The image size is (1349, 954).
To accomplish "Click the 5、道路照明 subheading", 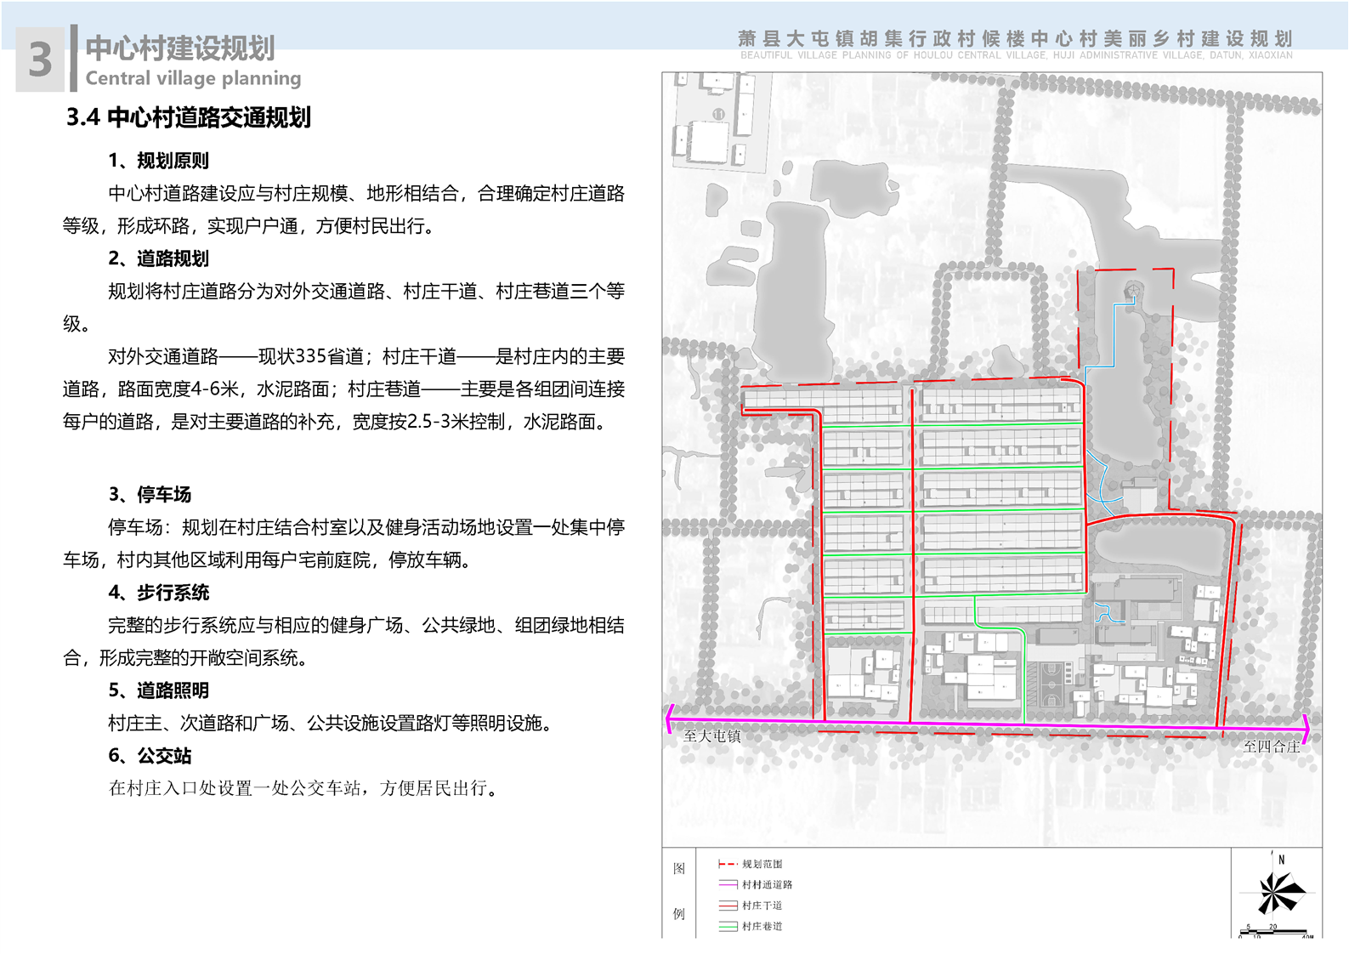I will 158,690.
